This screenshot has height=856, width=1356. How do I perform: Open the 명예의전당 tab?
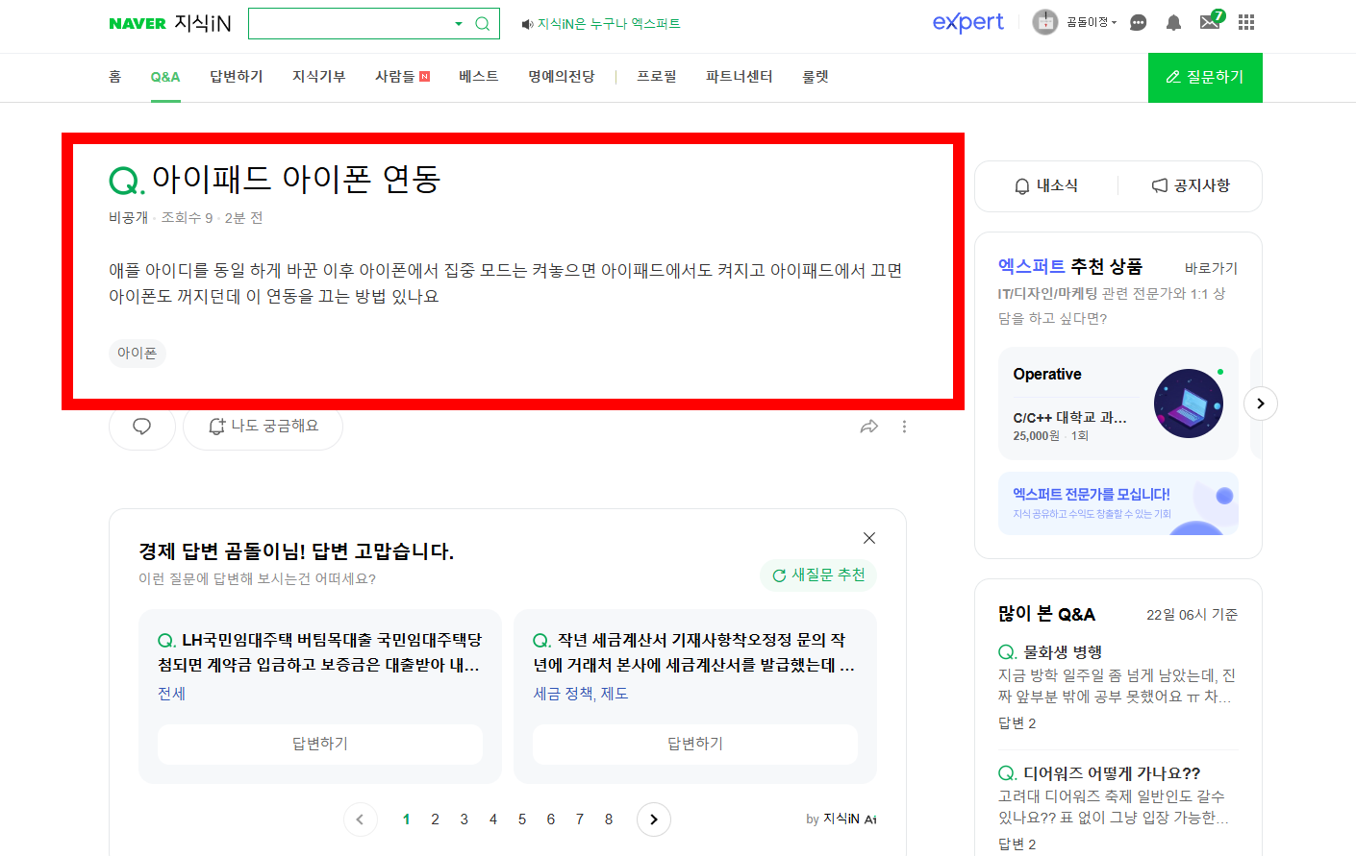pos(562,77)
